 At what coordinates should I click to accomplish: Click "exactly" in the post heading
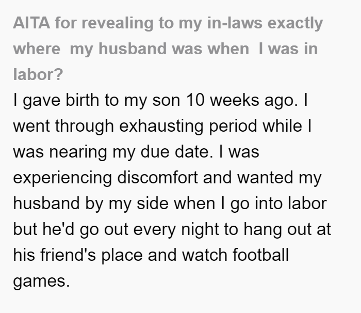pyautogui.click(x=295, y=23)
